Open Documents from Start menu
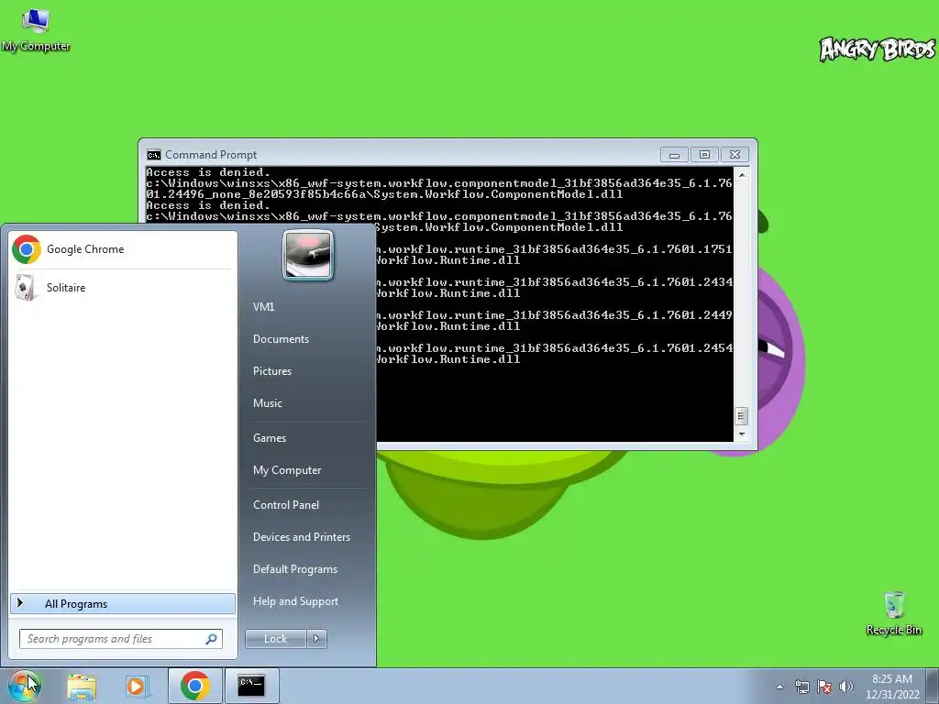939x704 pixels. 281,339
